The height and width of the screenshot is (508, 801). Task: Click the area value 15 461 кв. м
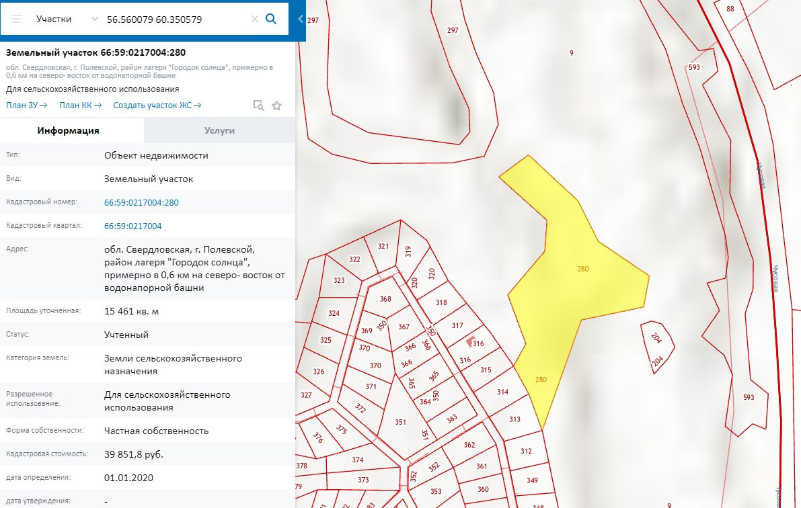tap(131, 311)
